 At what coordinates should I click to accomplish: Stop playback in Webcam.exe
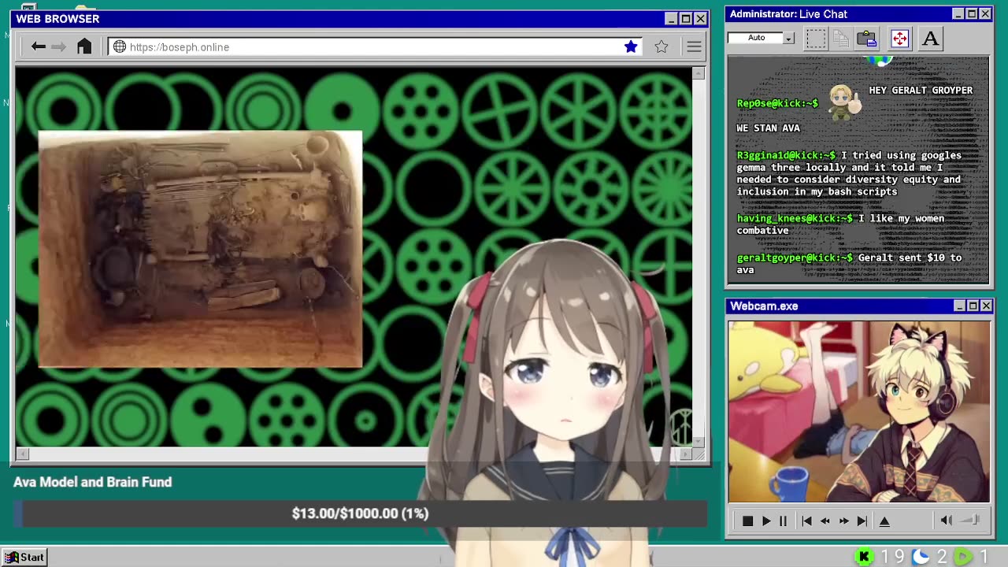pyautogui.click(x=747, y=521)
